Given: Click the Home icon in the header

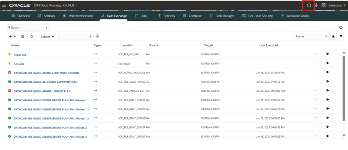Looking at the screenshot, I should point(309,6).
